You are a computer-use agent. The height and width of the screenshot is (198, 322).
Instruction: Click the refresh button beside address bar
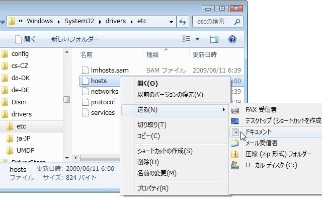pyautogui.click(x=183, y=22)
